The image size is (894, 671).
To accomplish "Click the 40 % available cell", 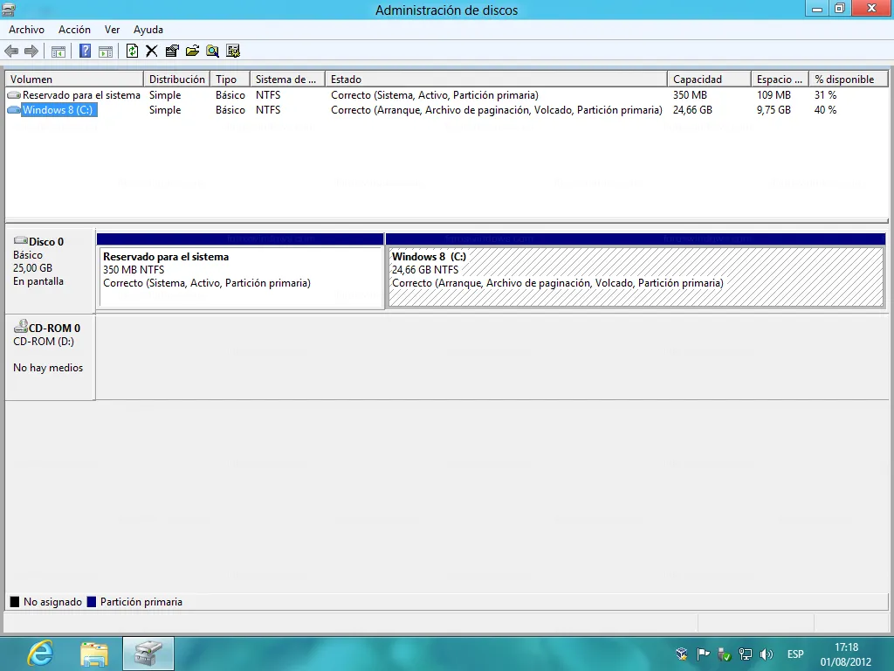I will click(825, 110).
